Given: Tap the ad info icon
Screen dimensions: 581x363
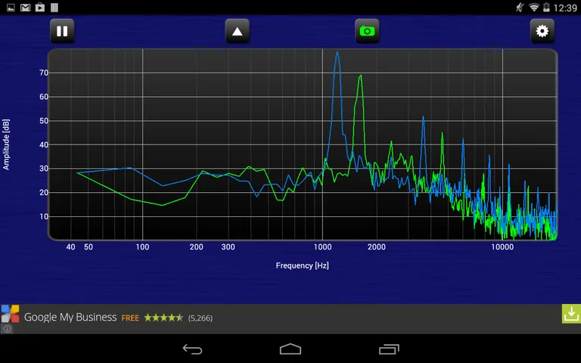Looking at the screenshot, I should (x=7, y=328).
